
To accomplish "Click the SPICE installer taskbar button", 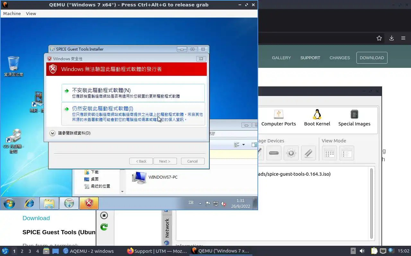I will pos(69,203).
